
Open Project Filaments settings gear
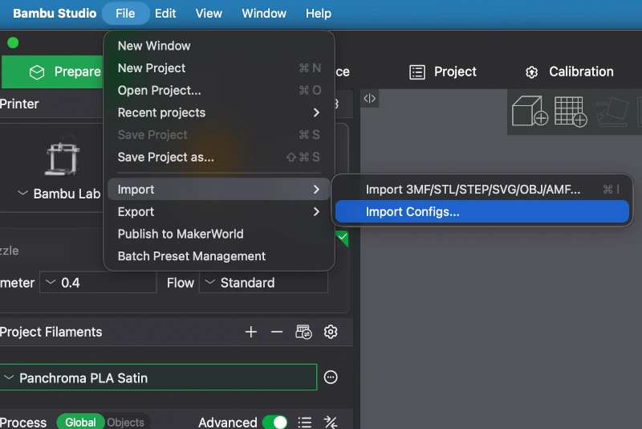pyautogui.click(x=331, y=332)
